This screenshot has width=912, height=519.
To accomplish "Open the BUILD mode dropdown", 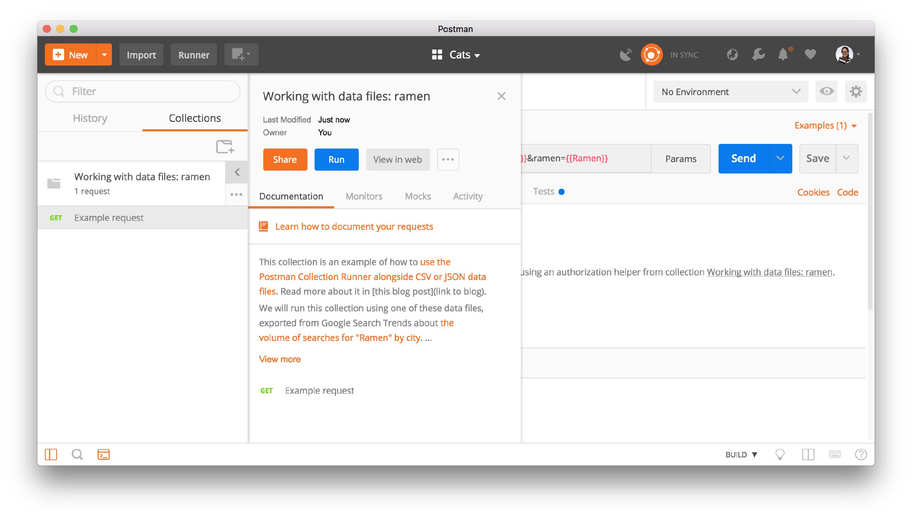I will [x=741, y=455].
